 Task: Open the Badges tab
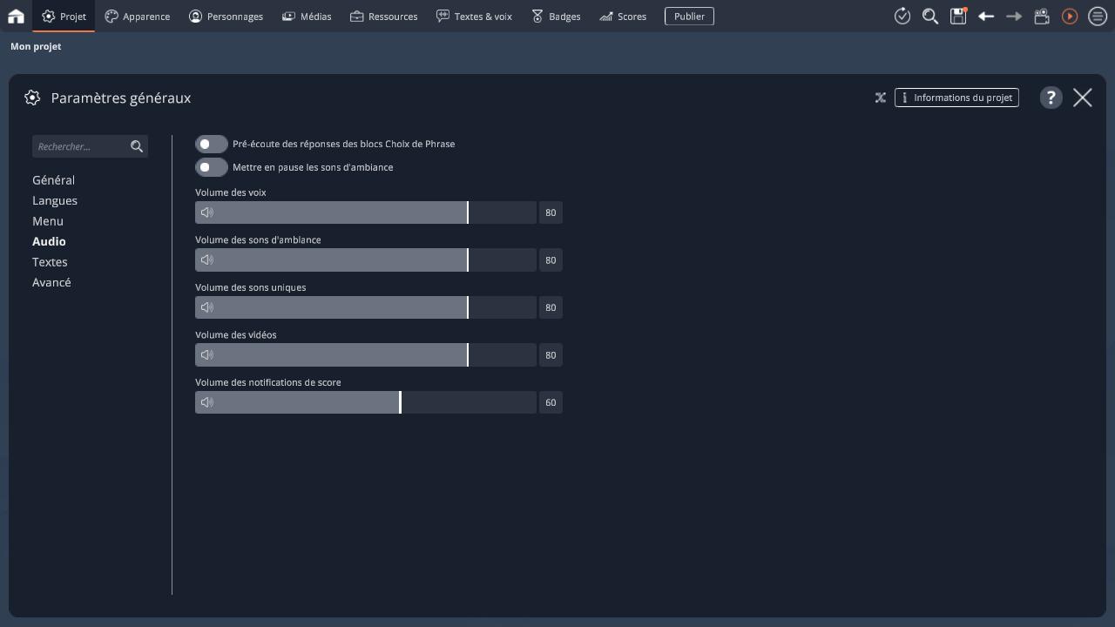(x=556, y=16)
